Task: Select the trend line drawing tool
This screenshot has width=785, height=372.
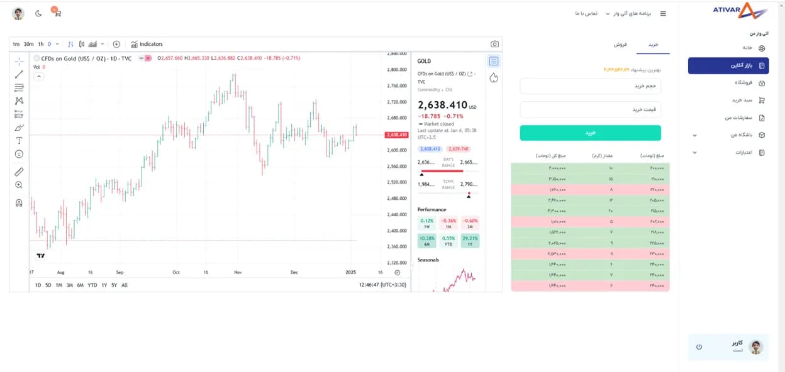Action: click(x=19, y=74)
